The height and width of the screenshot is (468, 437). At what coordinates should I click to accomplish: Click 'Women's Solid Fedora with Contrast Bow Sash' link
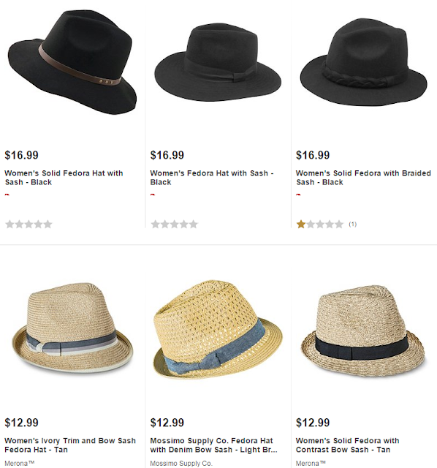click(x=347, y=445)
